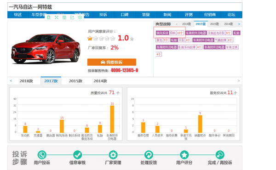Click the 2% manufacturer reply rate
The height and width of the screenshot is (170, 276).
pyautogui.click(x=115, y=48)
